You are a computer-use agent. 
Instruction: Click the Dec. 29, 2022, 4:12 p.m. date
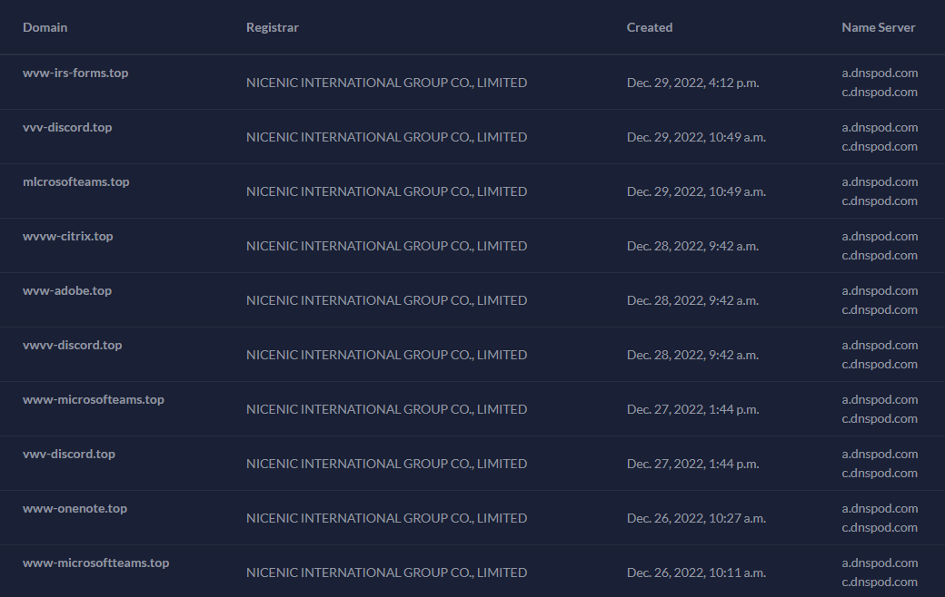pos(692,83)
